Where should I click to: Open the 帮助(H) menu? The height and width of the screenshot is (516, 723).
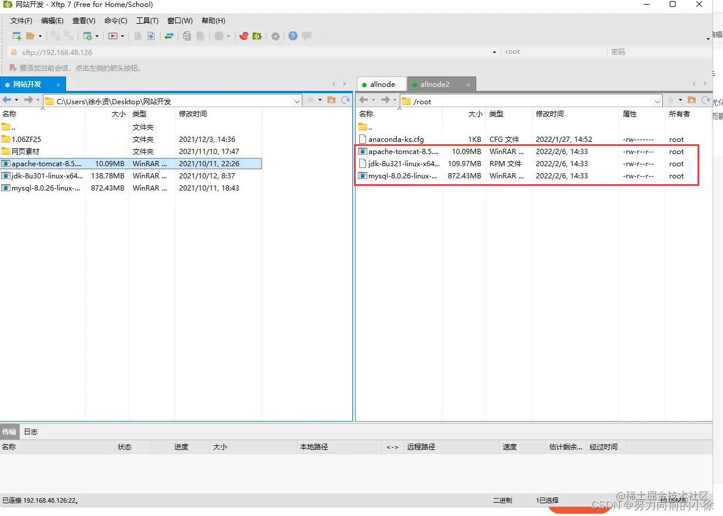[213, 20]
